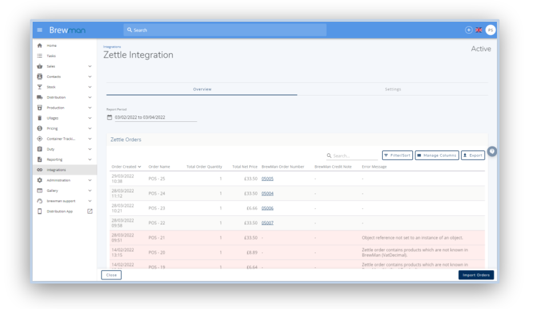The image size is (549, 309).
Task: Open BrewMan order 05006 link
Action: click(268, 208)
